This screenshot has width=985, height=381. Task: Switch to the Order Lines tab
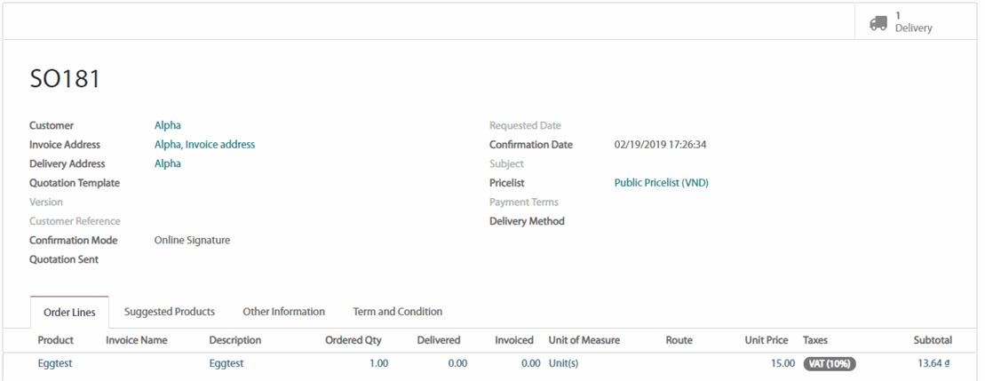point(69,313)
